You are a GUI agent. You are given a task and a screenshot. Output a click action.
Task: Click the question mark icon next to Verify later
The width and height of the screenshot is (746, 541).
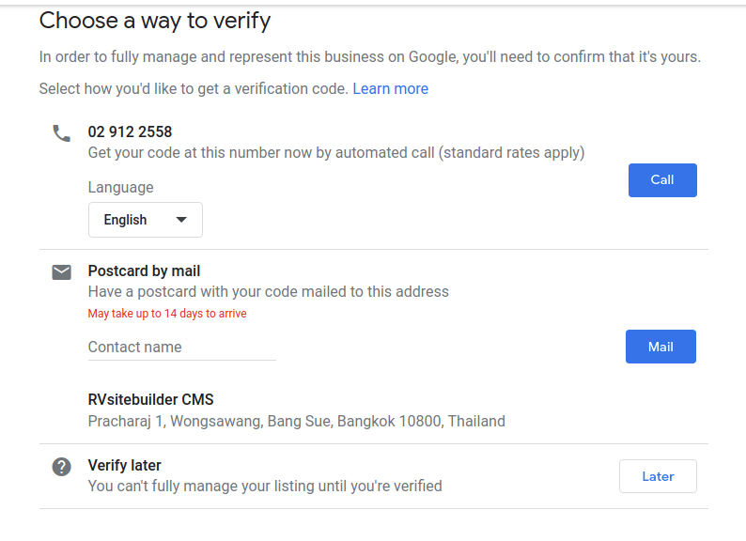pos(61,467)
